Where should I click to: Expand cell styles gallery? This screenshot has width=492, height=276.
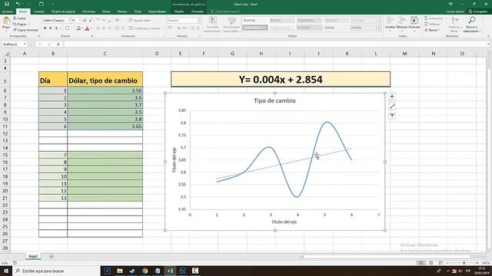coord(379,29)
